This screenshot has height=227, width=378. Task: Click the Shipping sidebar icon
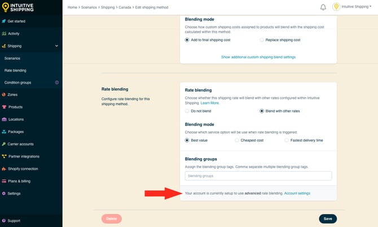4,46
